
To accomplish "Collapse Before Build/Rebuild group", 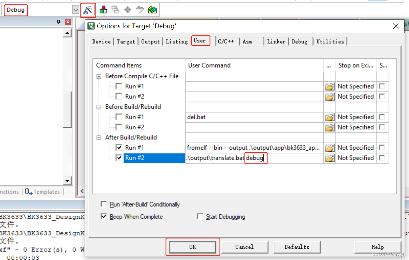I will tap(99, 107).
